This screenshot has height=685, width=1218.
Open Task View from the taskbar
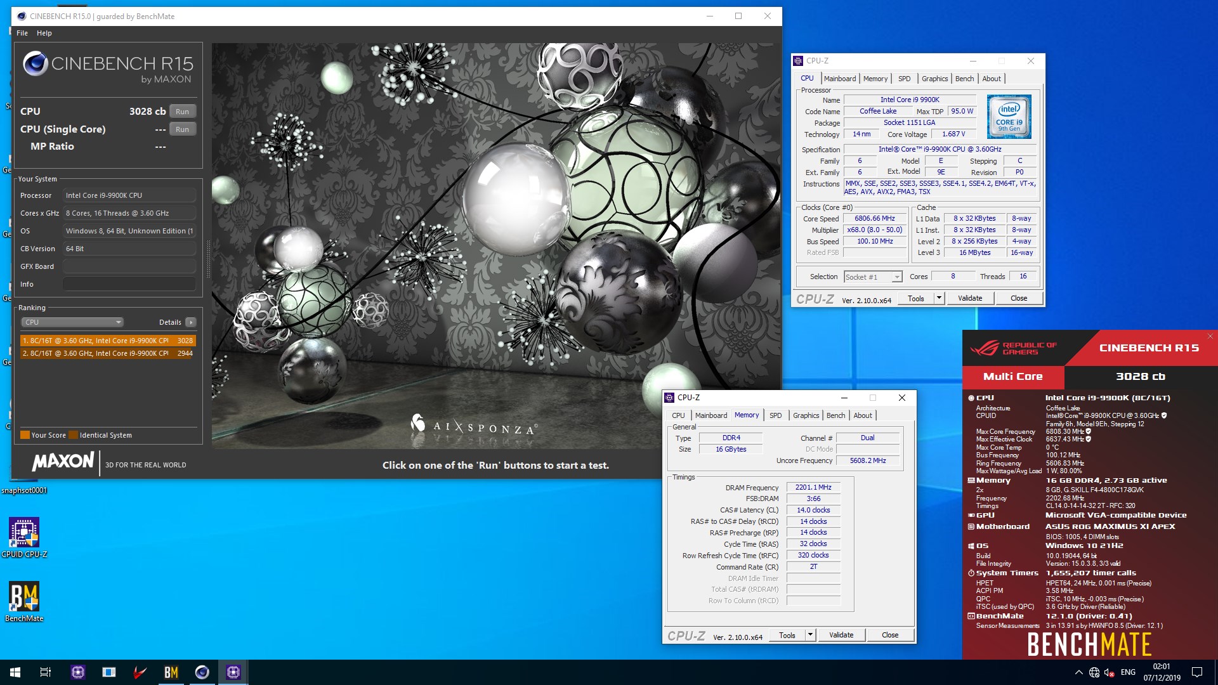click(x=46, y=672)
